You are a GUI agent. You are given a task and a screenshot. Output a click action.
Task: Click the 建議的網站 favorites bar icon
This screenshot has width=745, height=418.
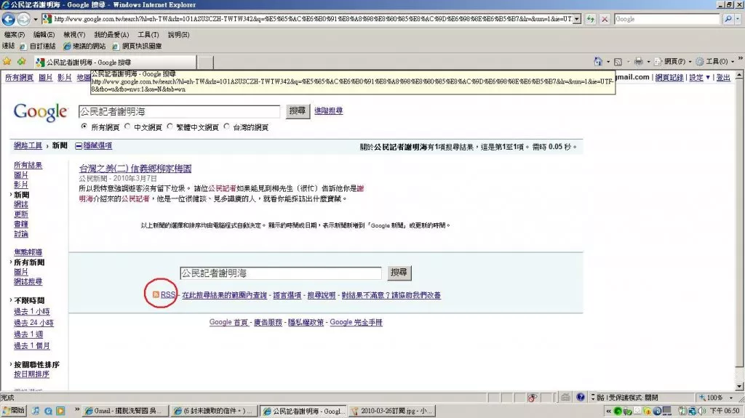coord(67,46)
